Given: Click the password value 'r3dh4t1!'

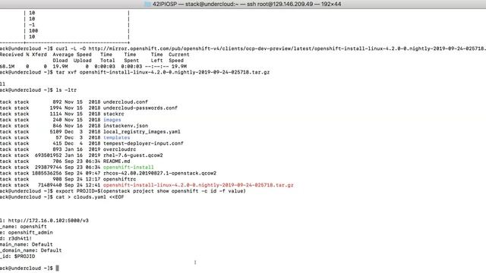Looking at the screenshot, I should click(20, 238).
